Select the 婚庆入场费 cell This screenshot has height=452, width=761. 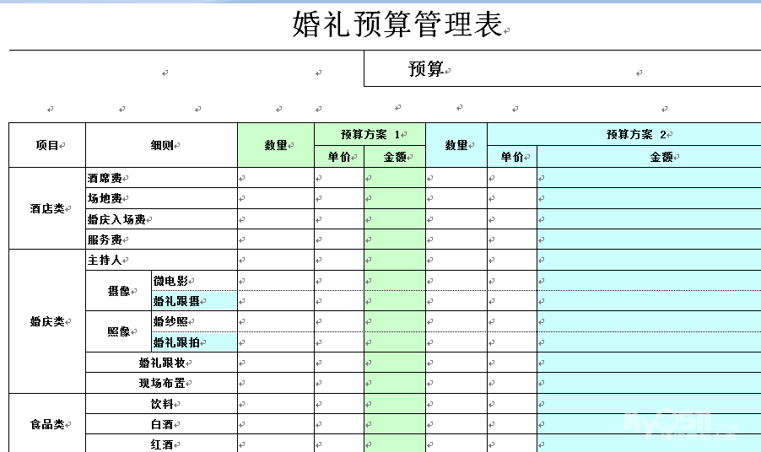116,219
